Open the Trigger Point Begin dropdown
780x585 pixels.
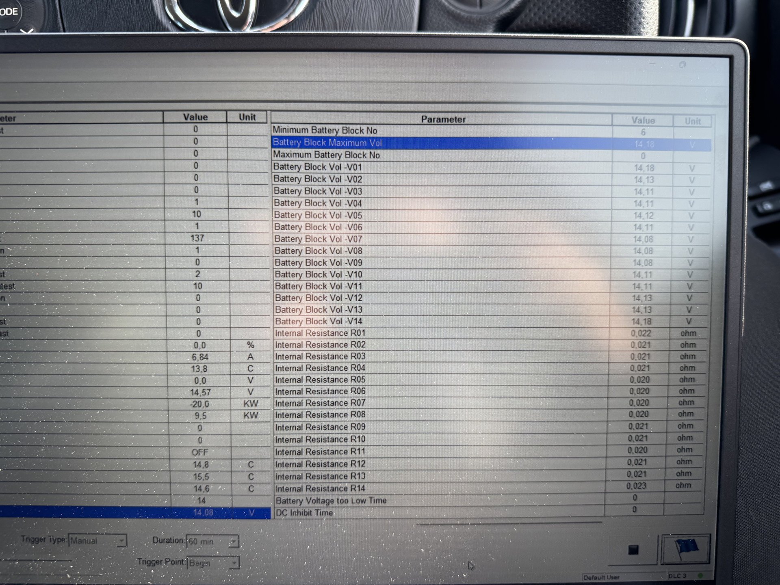[234, 563]
